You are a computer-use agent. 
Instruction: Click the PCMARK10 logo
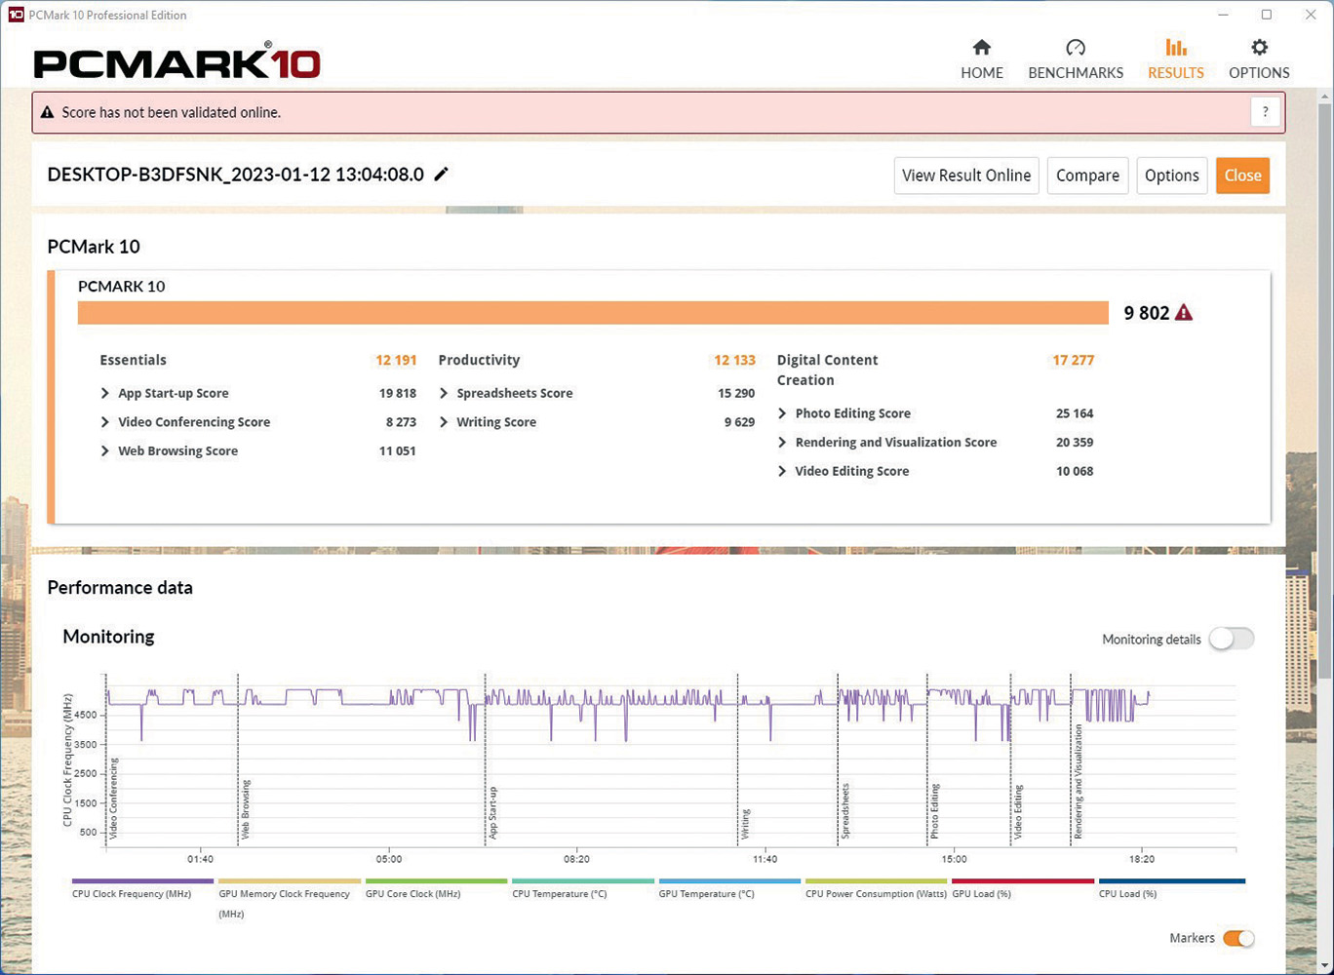[x=177, y=63]
